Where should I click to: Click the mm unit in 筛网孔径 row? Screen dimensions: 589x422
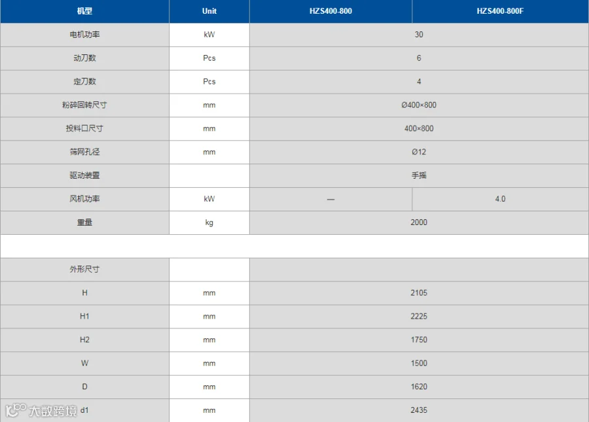[209, 152]
